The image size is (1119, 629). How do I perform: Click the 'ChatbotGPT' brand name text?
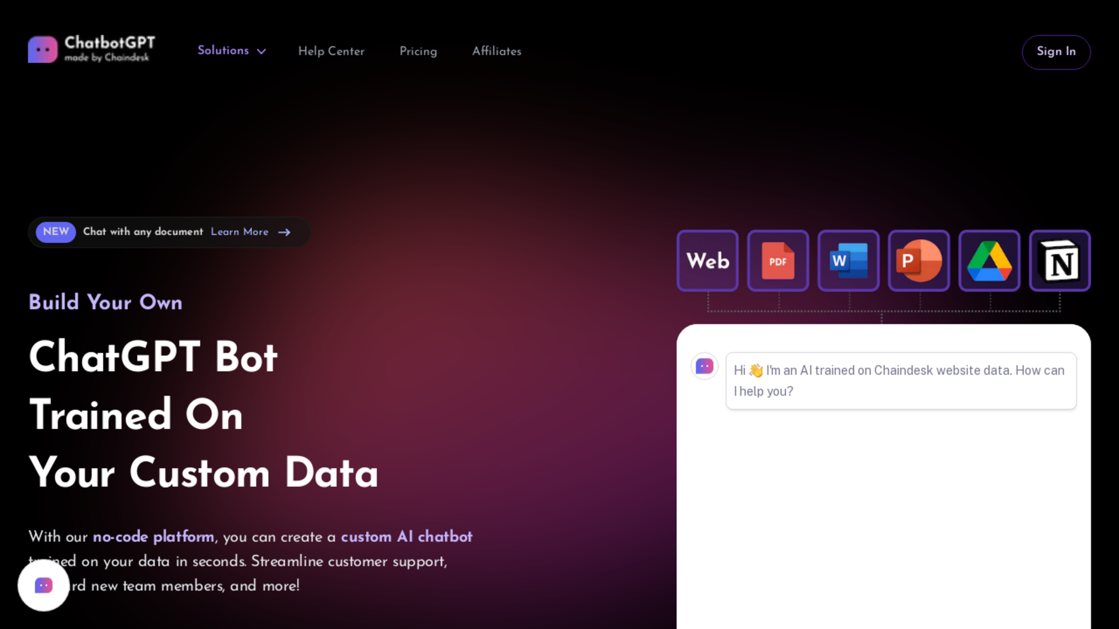click(110, 43)
